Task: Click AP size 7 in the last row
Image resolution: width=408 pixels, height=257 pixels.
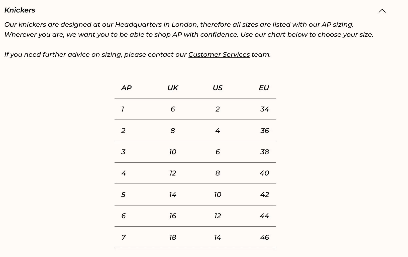Action: tap(123, 237)
